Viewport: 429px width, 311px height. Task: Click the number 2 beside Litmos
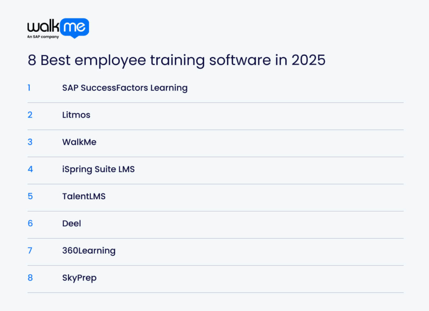pyautogui.click(x=30, y=115)
